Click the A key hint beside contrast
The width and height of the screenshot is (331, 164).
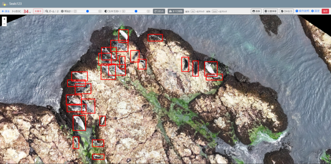(x=123, y=12)
